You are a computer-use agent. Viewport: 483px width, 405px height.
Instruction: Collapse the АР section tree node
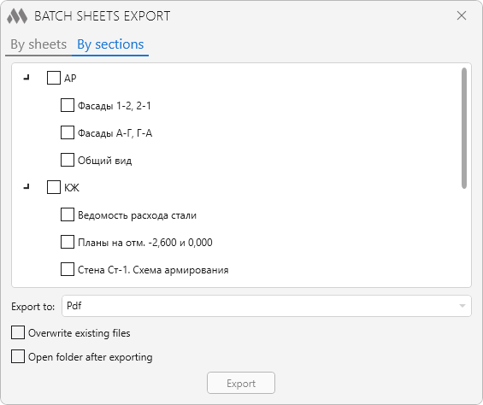[x=27, y=78]
